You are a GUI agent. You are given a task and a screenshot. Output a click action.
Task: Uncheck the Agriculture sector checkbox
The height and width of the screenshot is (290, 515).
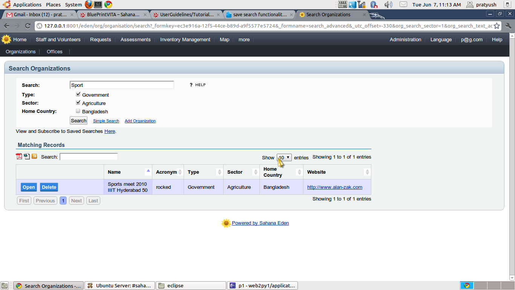tap(78, 103)
